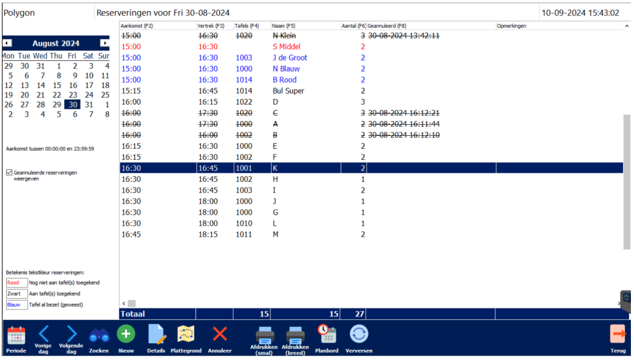Sort by Opmerkingen column
The image size is (634, 361).
pyautogui.click(x=559, y=26)
